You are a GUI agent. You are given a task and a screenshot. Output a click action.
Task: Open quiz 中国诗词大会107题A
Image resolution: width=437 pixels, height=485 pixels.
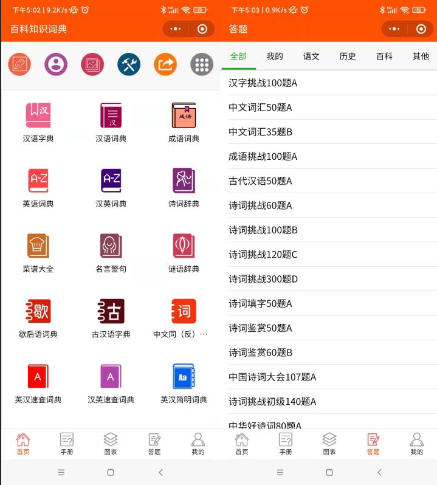332,377
